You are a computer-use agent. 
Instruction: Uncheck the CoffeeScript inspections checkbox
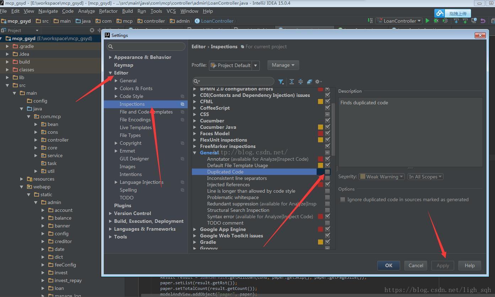coord(327,108)
